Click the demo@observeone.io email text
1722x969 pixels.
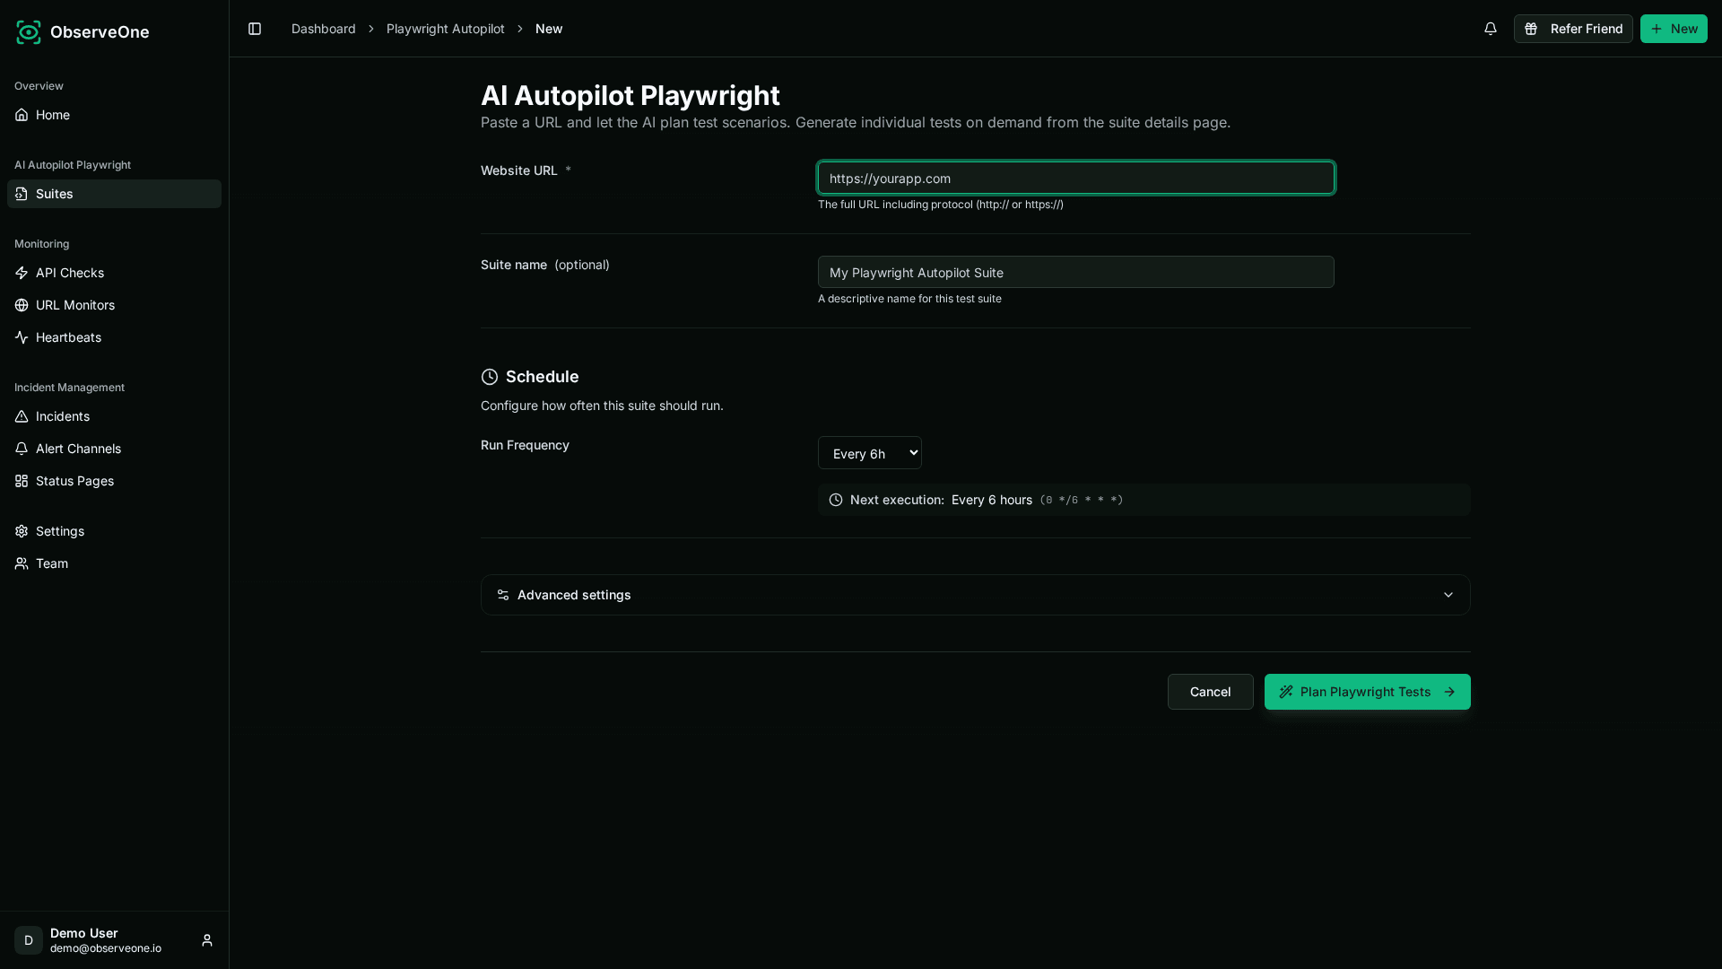[x=106, y=948]
